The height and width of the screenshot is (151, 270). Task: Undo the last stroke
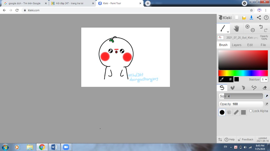coord(261,26)
